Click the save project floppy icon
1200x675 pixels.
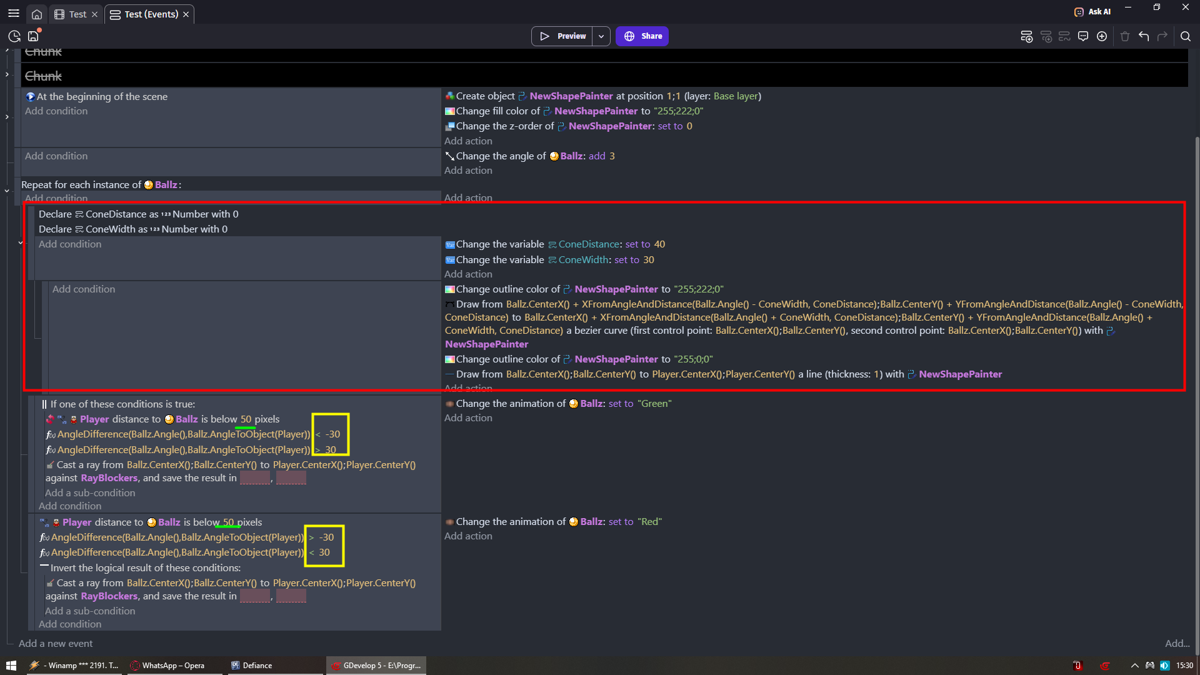coord(33,36)
